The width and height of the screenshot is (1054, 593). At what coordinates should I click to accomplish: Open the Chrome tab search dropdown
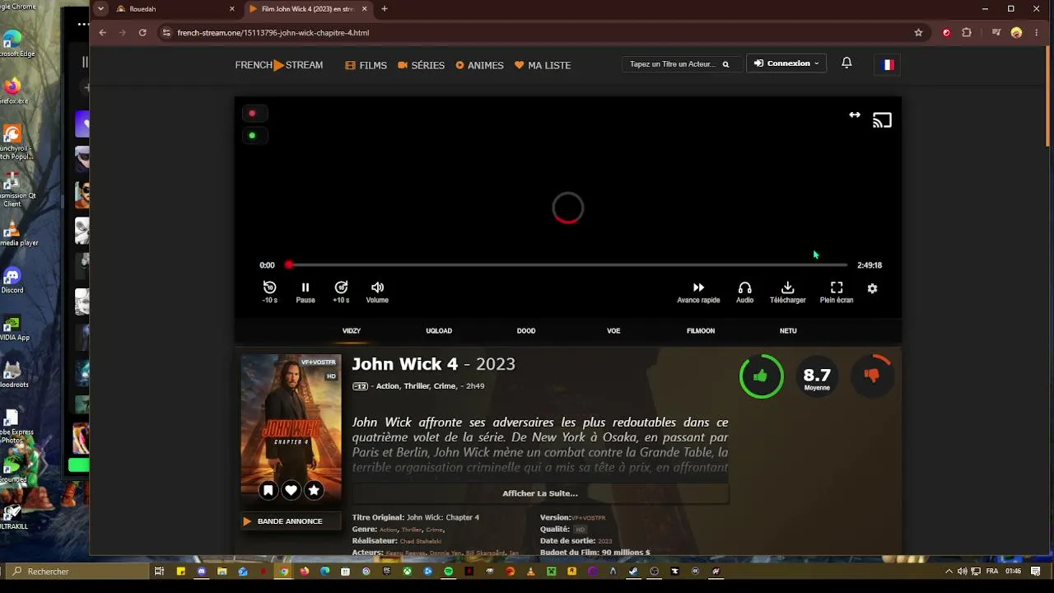[100, 9]
